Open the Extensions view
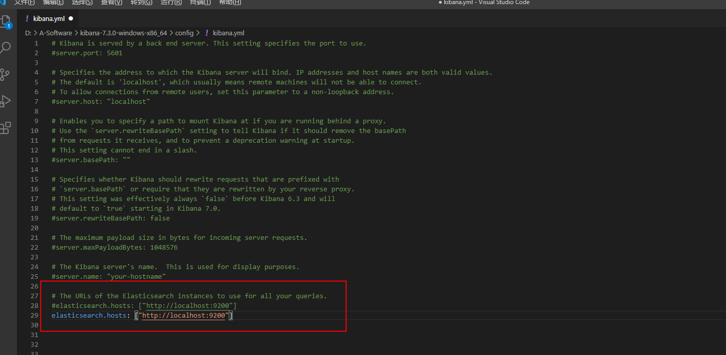 (5, 127)
